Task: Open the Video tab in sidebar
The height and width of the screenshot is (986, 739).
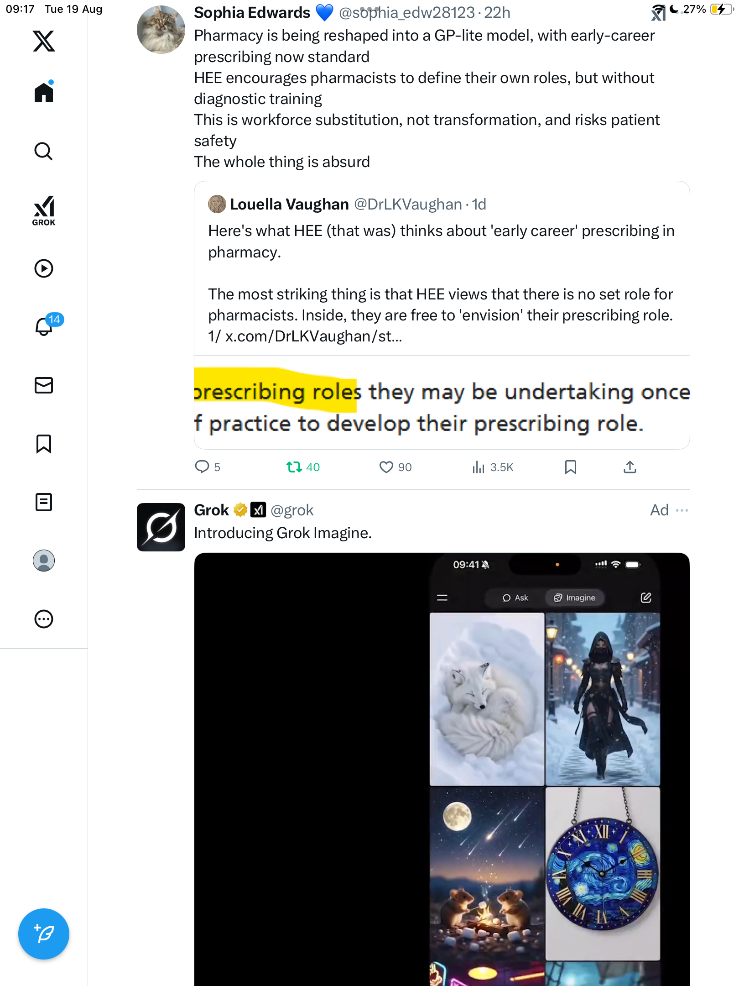Action: click(44, 268)
